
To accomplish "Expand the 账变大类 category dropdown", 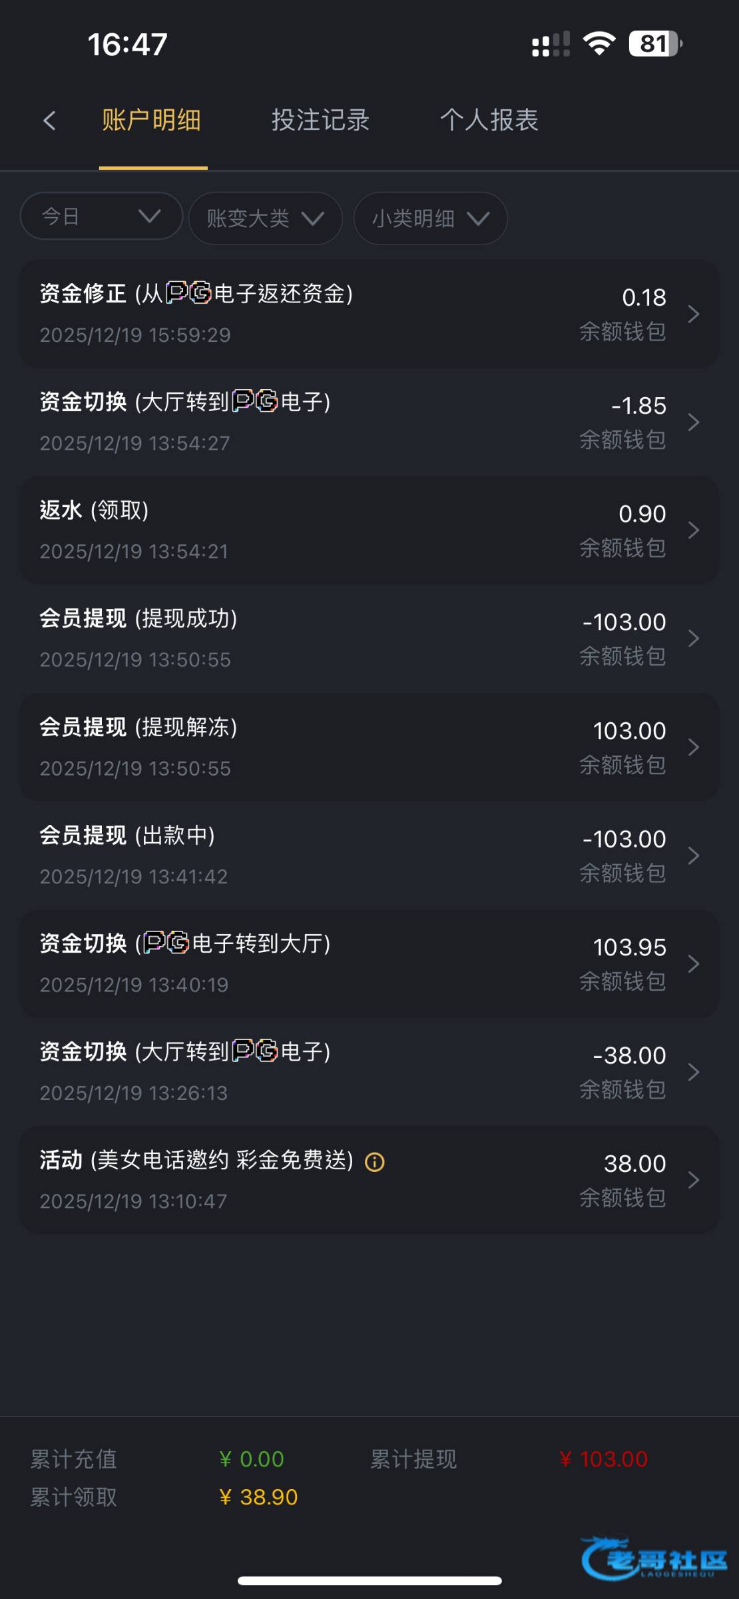I will (x=265, y=219).
